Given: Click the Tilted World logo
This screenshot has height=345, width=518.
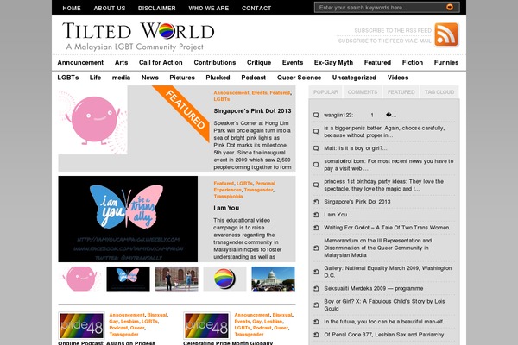Looking at the screenshot, I should 138,36.
